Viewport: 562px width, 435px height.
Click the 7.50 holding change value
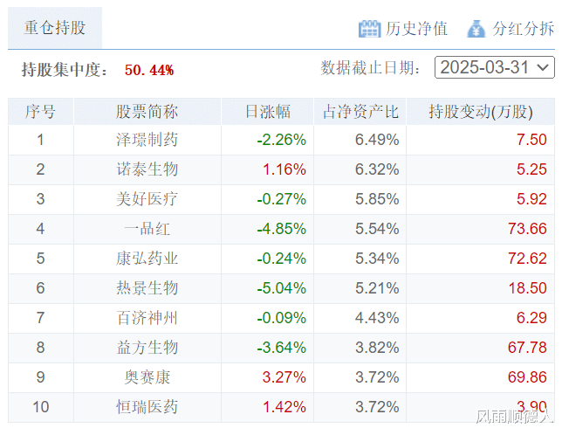pyautogui.click(x=531, y=140)
